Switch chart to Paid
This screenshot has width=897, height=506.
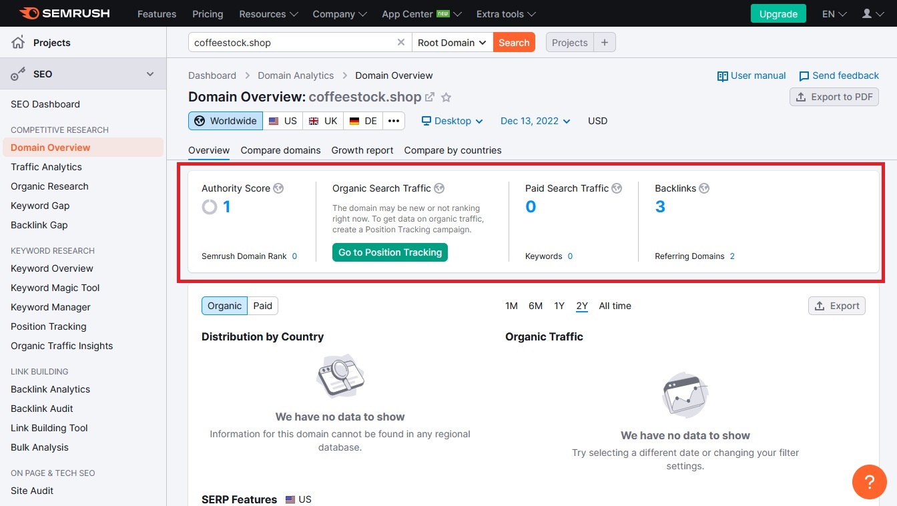263,306
